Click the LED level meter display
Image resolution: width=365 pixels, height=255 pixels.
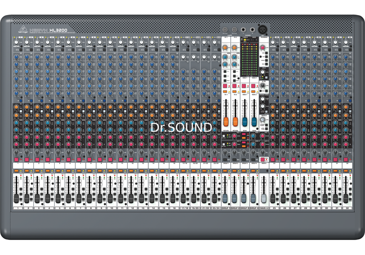click(250, 59)
